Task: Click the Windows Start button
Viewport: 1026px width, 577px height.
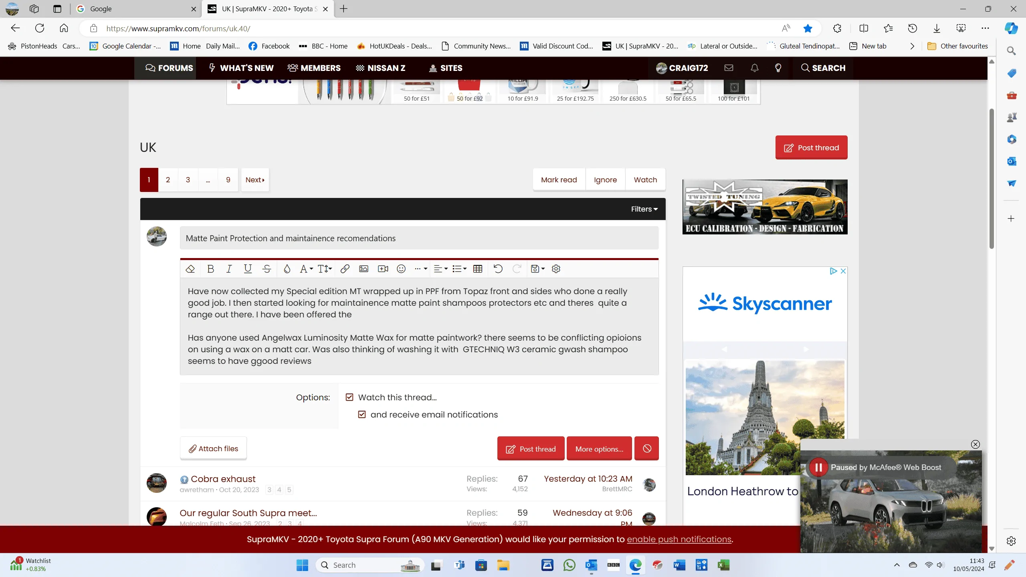Action: (302, 565)
